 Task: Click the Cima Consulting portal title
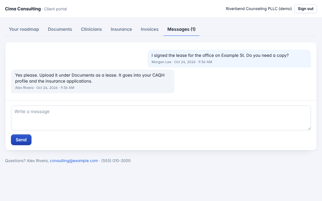coord(23,9)
